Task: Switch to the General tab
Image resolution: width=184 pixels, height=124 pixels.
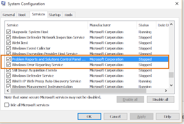Action: (x=9, y=15)
